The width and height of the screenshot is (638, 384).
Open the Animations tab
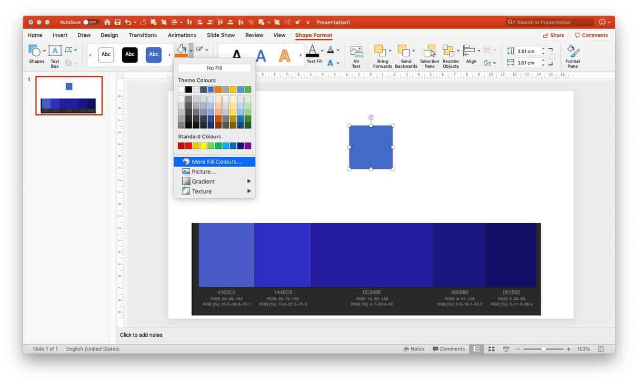tap(182, 35)
